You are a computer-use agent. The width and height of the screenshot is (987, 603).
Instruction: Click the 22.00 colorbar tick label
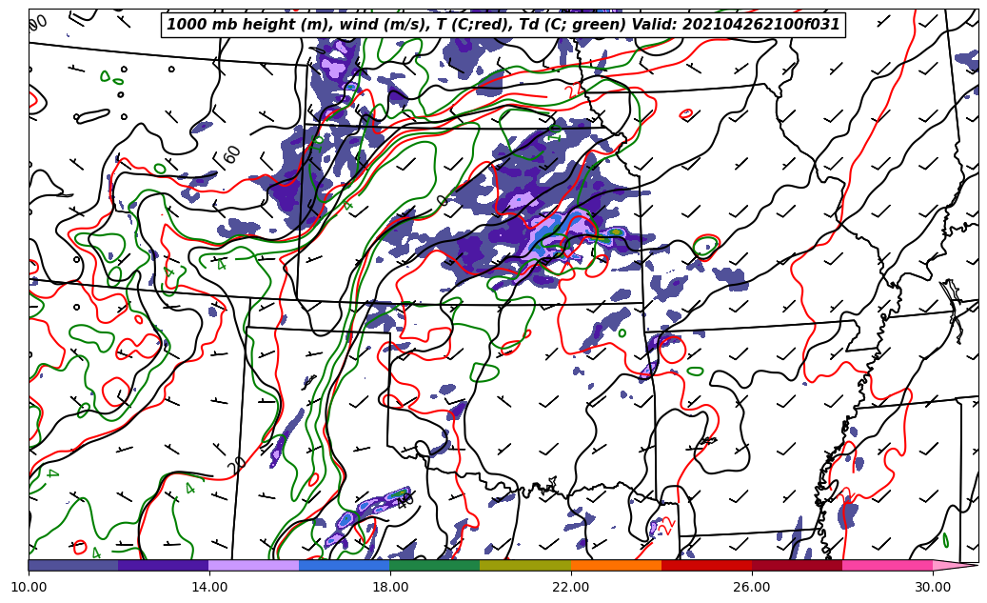[571, 587]
